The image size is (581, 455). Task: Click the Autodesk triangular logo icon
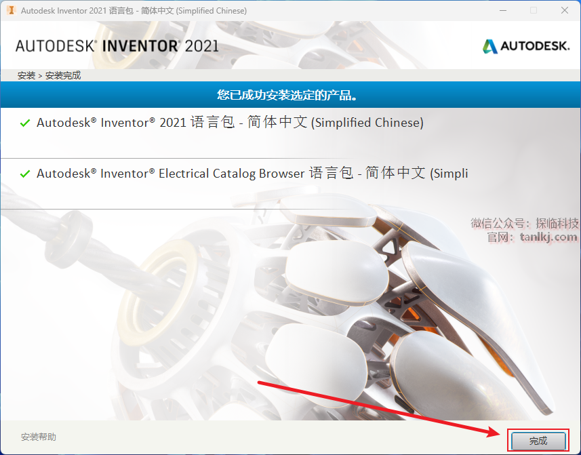pos(490,46)
